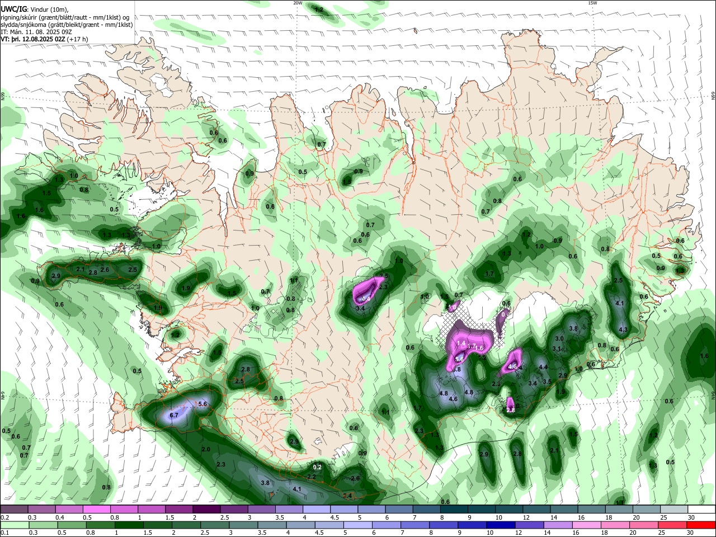
Task: Click the 2.0 rainfall value on the map
Action: click(206, 449)
